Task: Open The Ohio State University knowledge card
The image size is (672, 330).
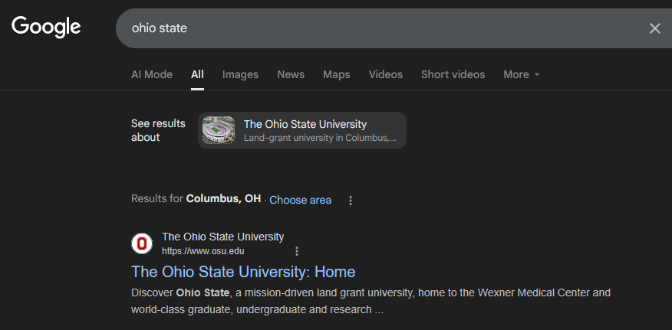Action: coord(302,130)
